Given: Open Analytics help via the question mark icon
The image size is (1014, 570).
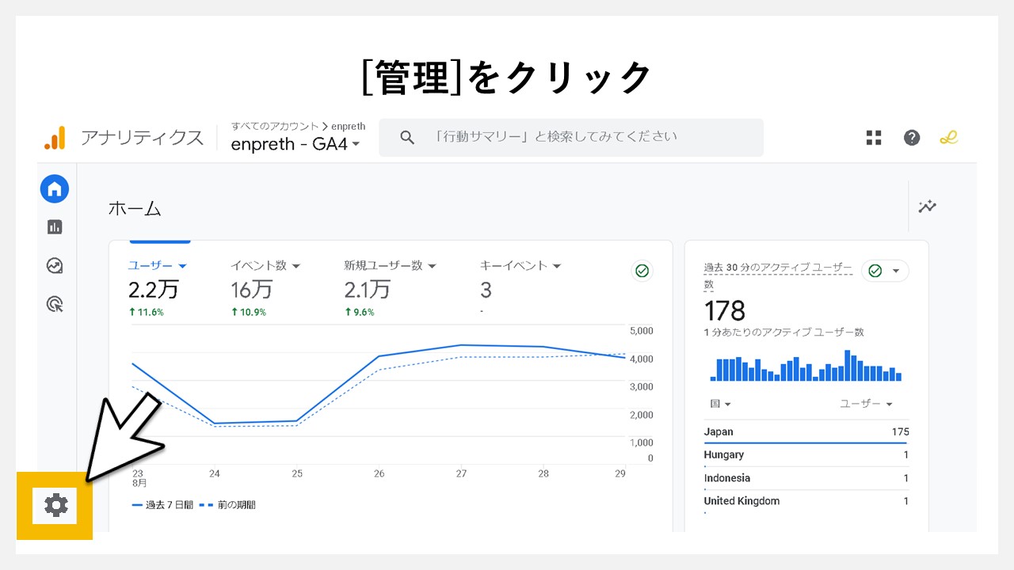Looking at the screenshot, I should click(x=912, y=137).
